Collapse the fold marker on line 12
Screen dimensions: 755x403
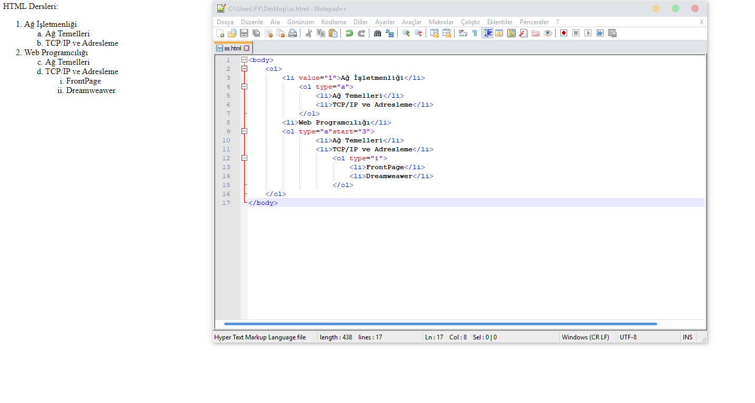pos(244,158)
